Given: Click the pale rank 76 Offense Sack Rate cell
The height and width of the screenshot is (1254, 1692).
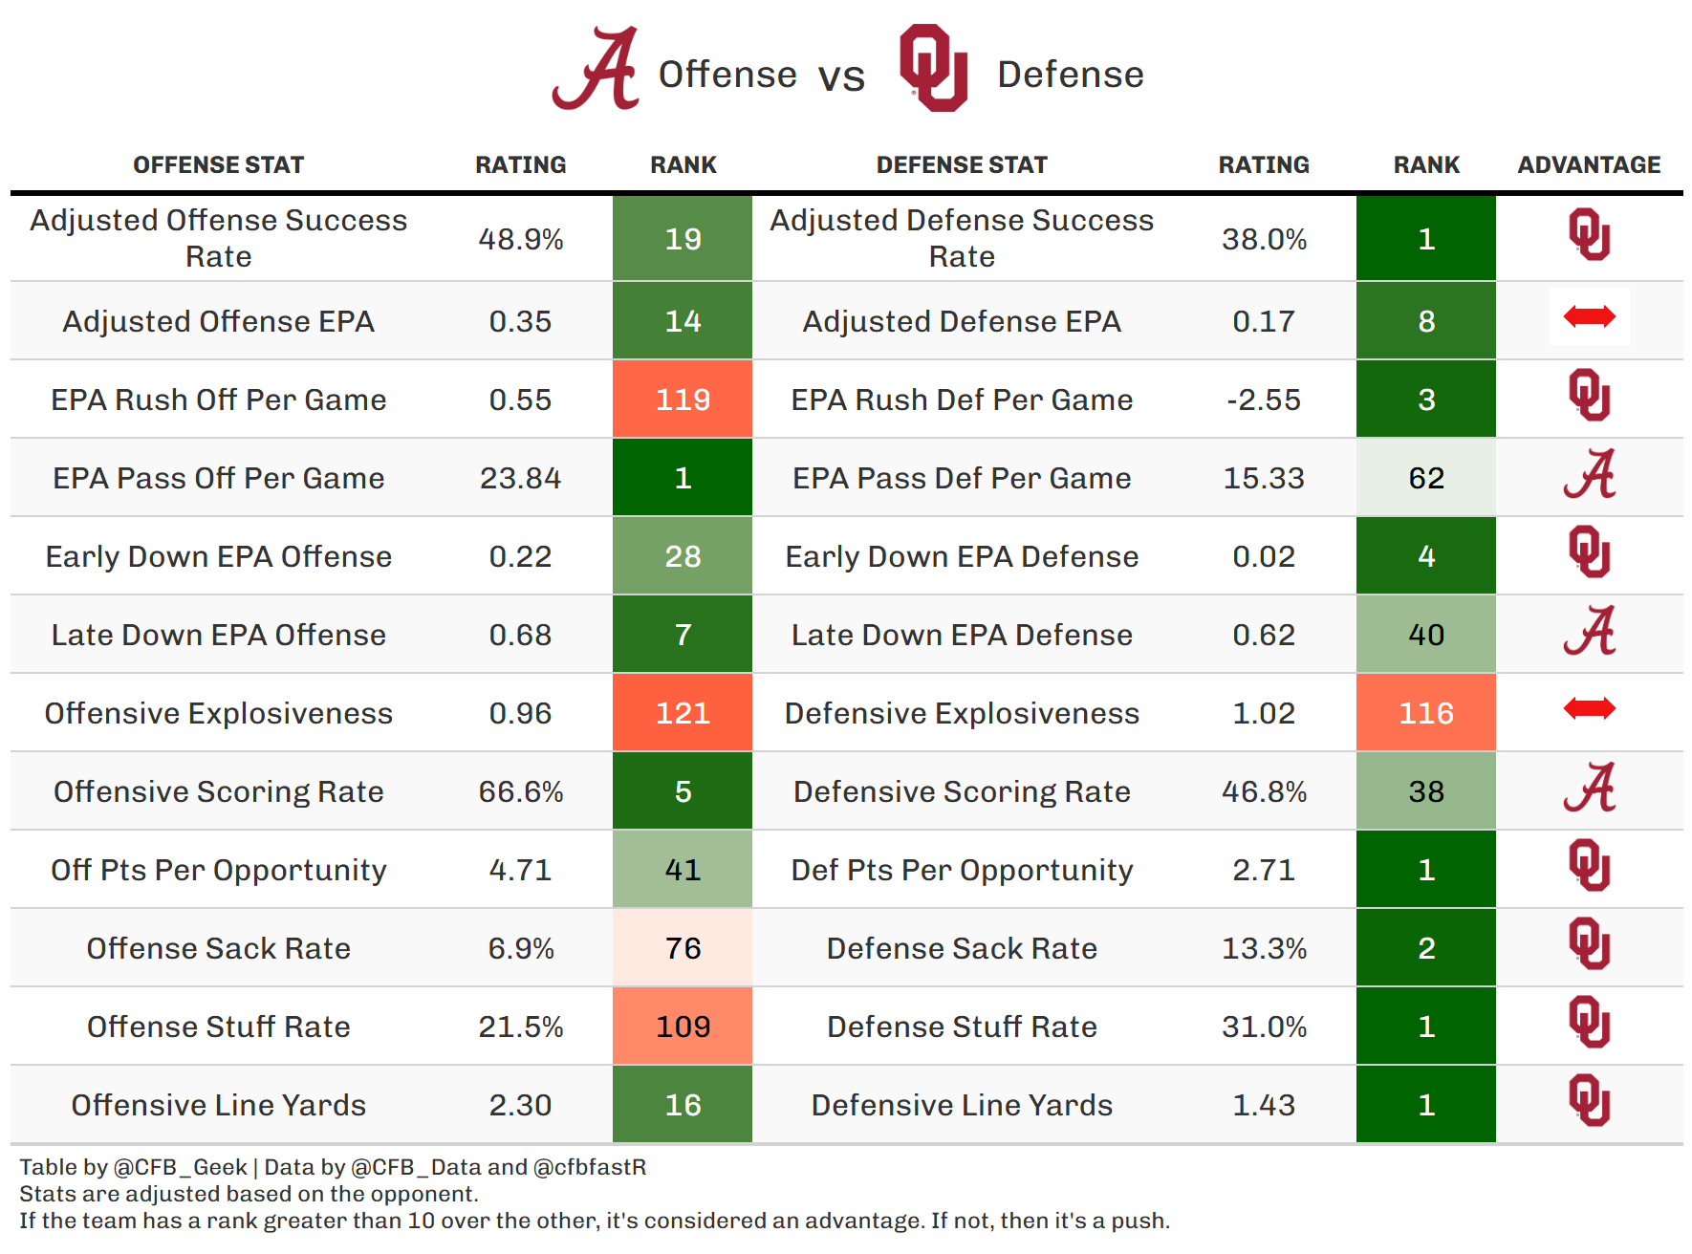Looking at the screenshot, I should [x=683, y=948].
